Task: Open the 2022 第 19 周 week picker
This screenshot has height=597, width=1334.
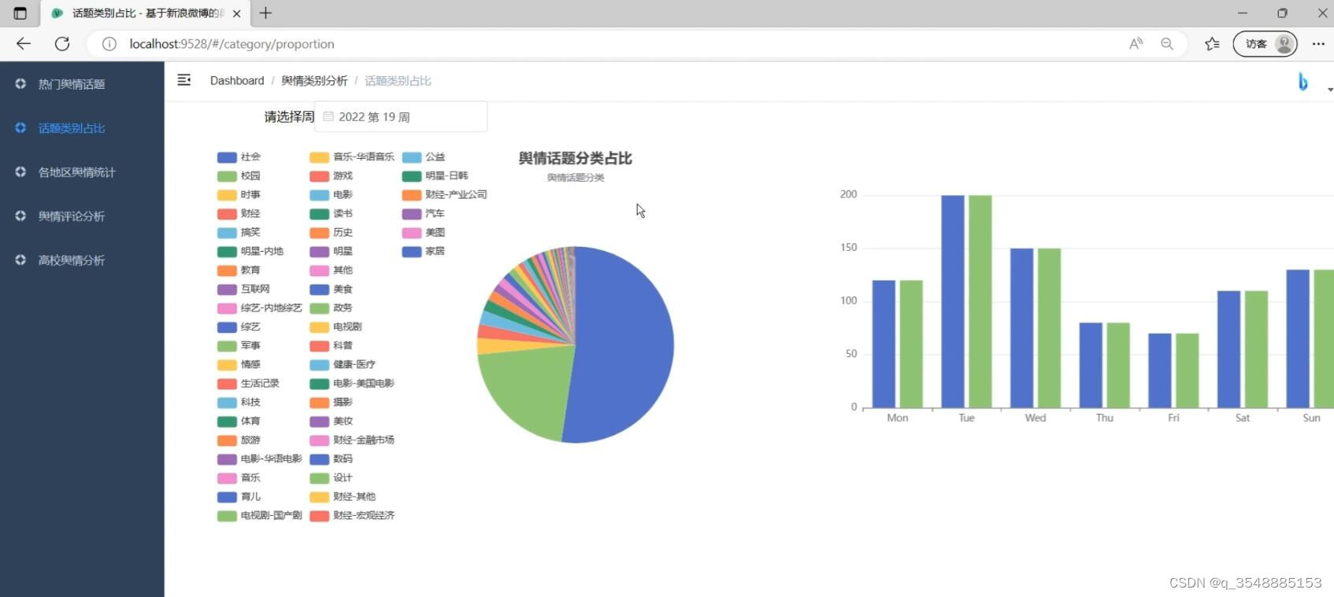Action: [x=401, y=116]
